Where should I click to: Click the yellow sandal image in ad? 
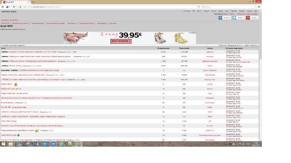coord(181,38)
